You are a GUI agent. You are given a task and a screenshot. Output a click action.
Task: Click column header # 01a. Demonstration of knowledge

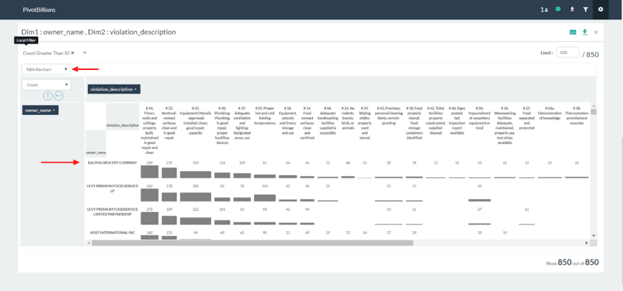tap(550, 113)
